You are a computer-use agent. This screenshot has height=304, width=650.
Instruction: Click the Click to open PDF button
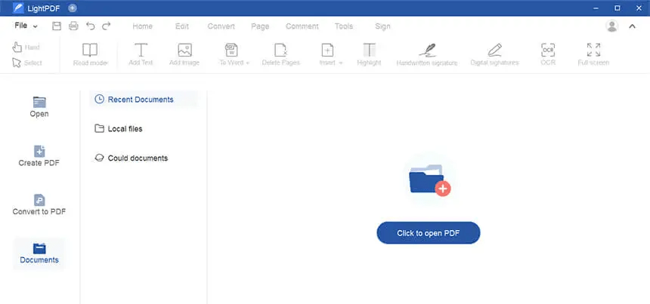429,233
